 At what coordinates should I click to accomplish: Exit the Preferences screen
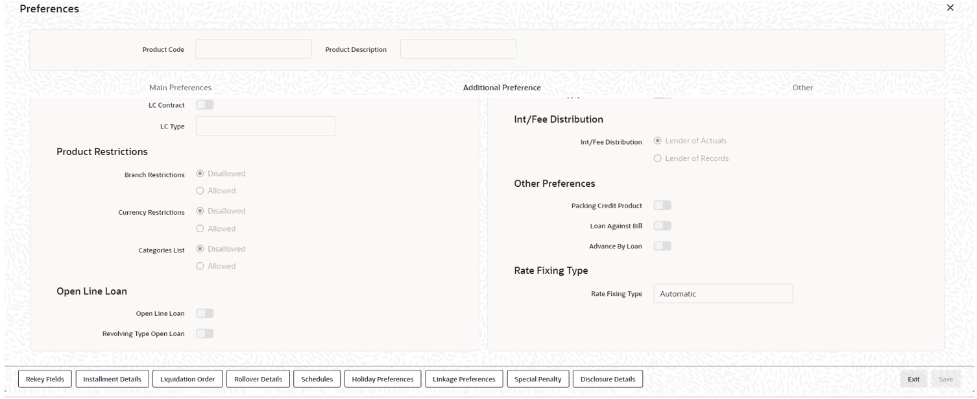click(913, 379)
